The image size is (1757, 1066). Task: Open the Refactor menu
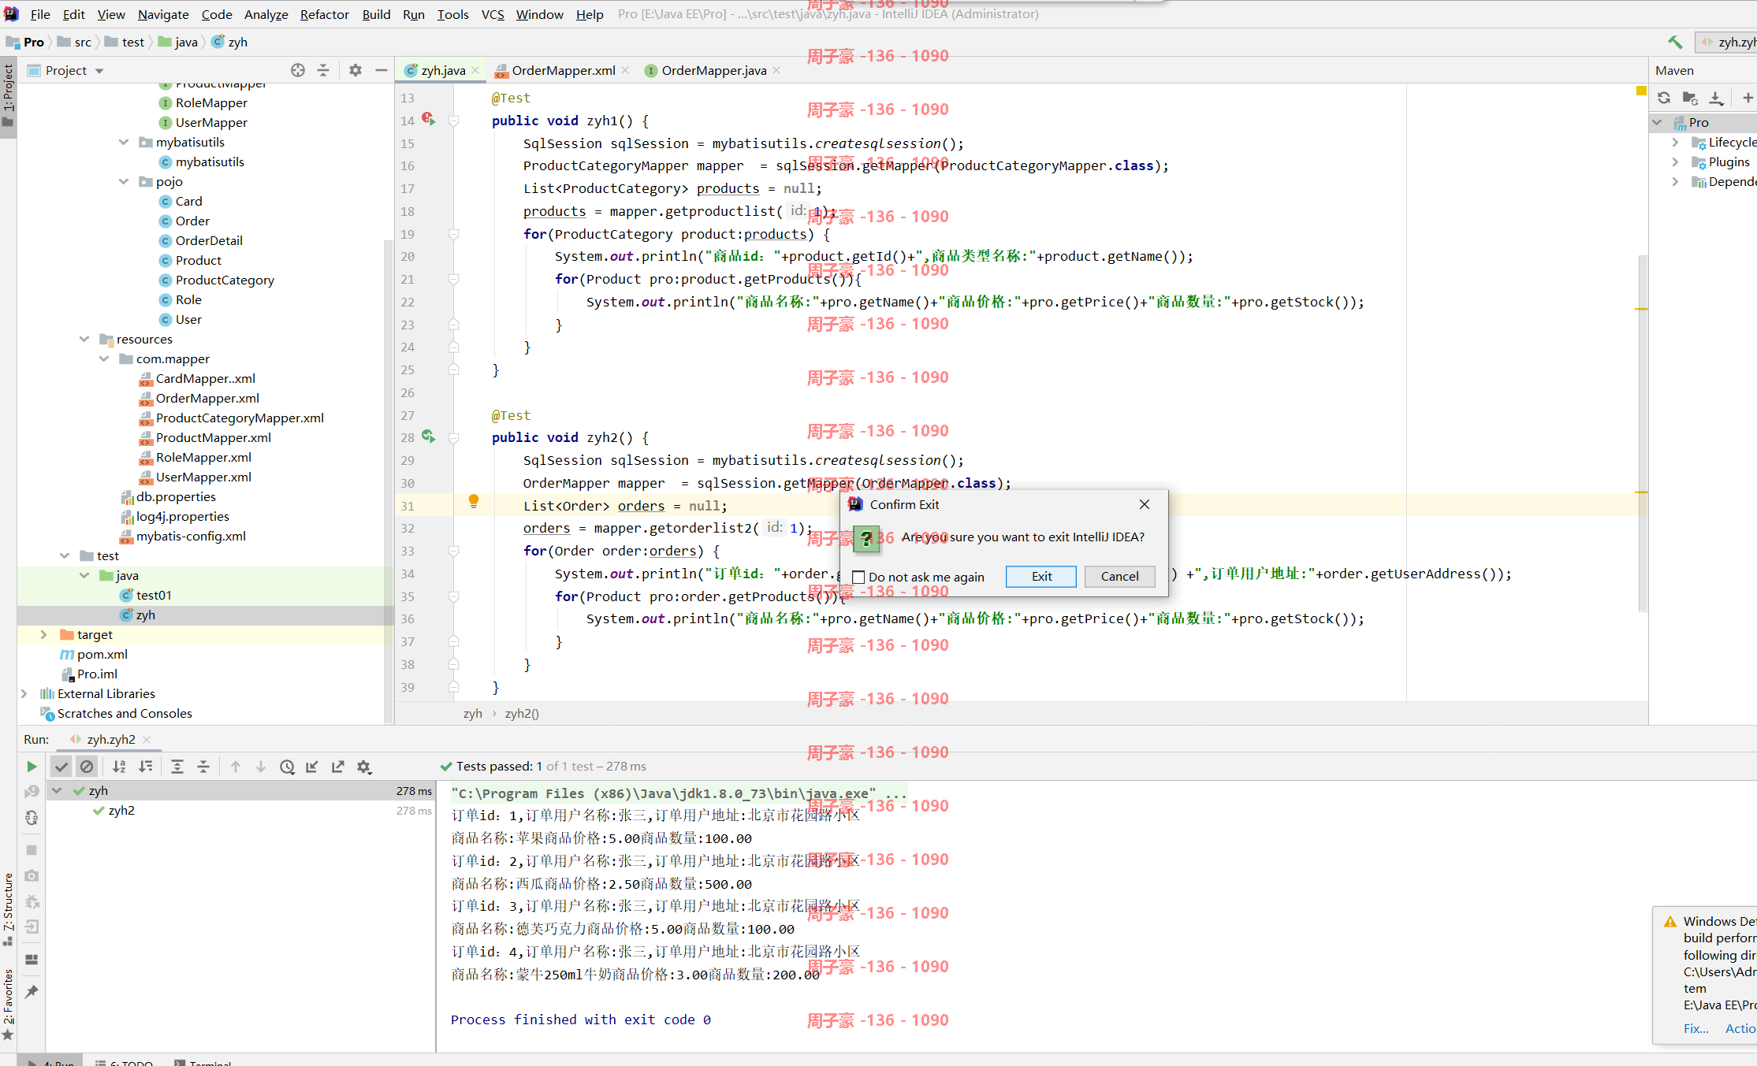[x=324, y=14]
